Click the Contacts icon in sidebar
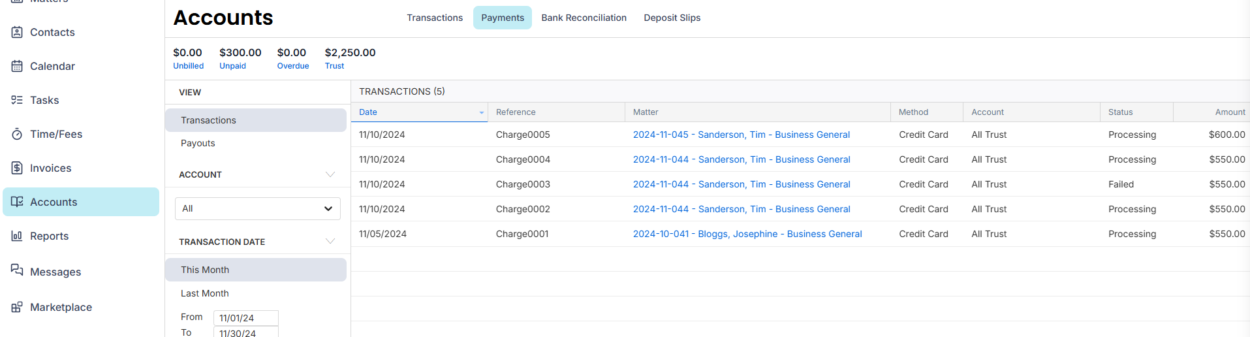 click(17, 32)
